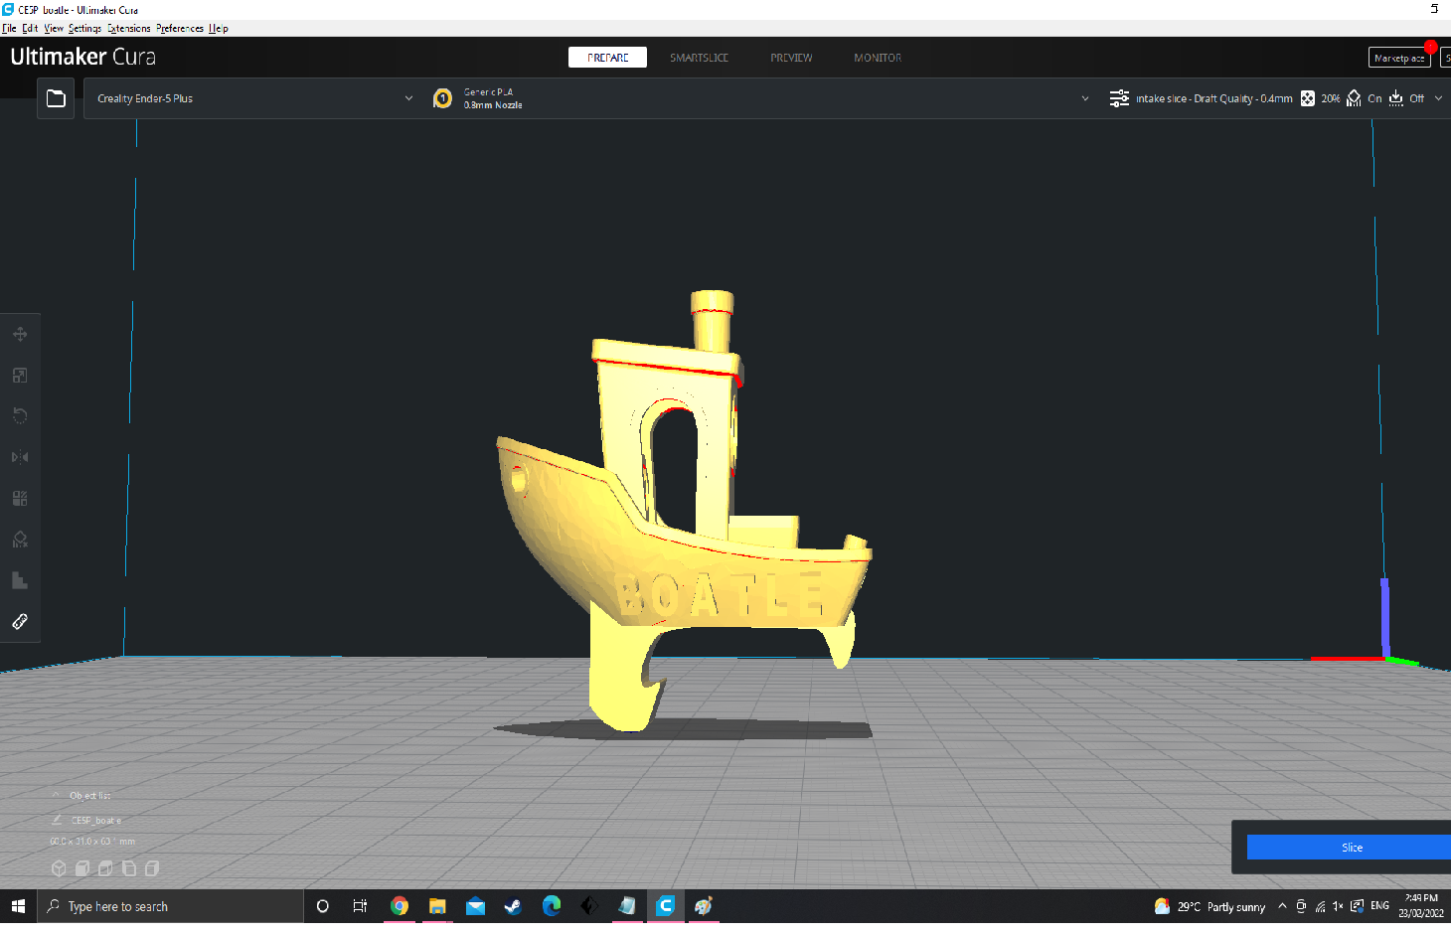Select the Support Blocker tool
1451x934 pixels.
[x=20, y=540]
